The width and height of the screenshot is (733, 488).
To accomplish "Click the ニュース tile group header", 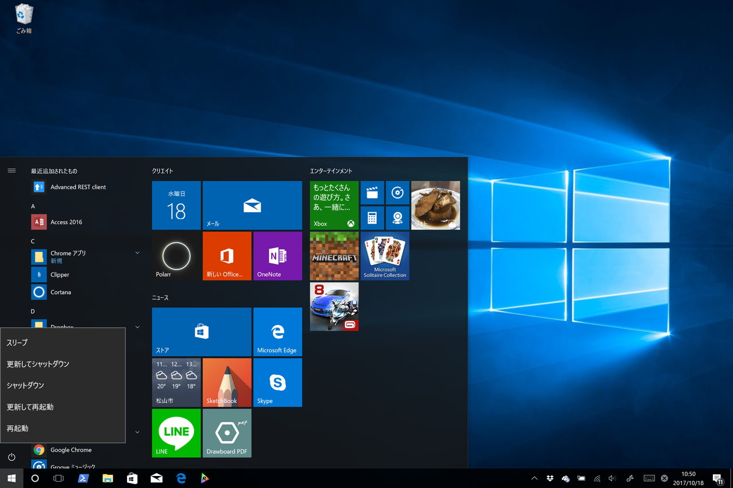I will click(x=160, y=297).
